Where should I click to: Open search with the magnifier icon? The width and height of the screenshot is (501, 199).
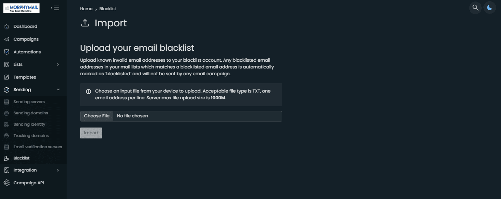click(x=475, y=8)
